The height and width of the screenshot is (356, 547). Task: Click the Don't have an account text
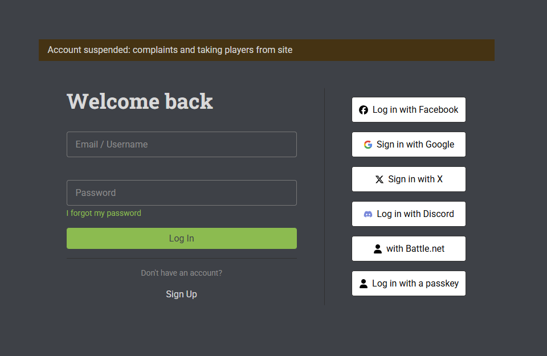pyautogui.click(x=181, y=273)
